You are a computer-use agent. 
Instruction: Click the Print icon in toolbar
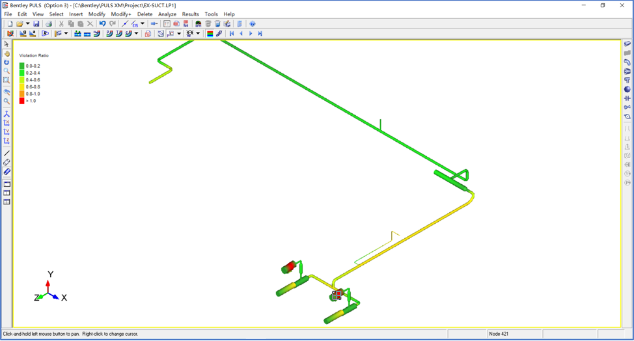tap(48, 24)
